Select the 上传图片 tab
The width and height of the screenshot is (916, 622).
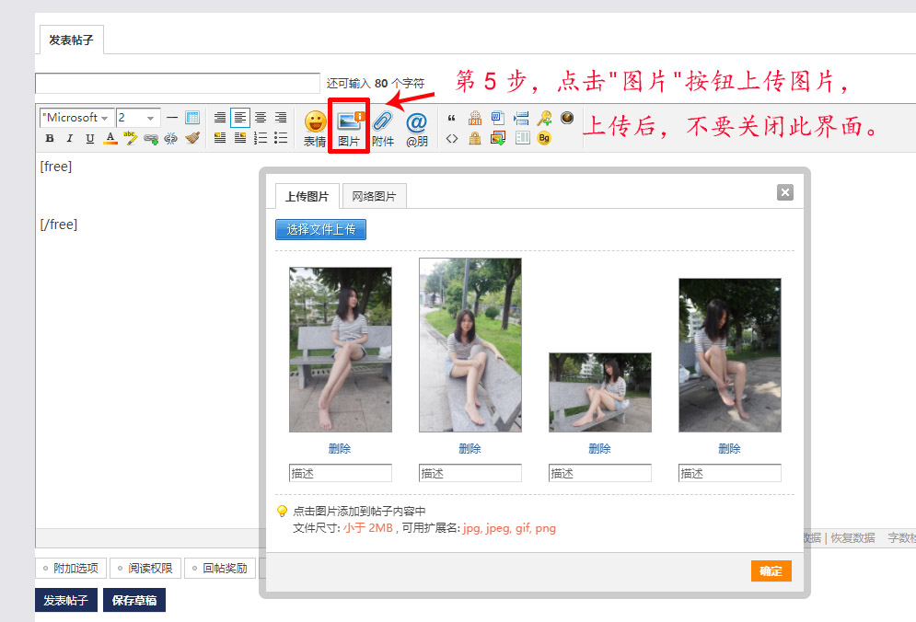point(307,196)
